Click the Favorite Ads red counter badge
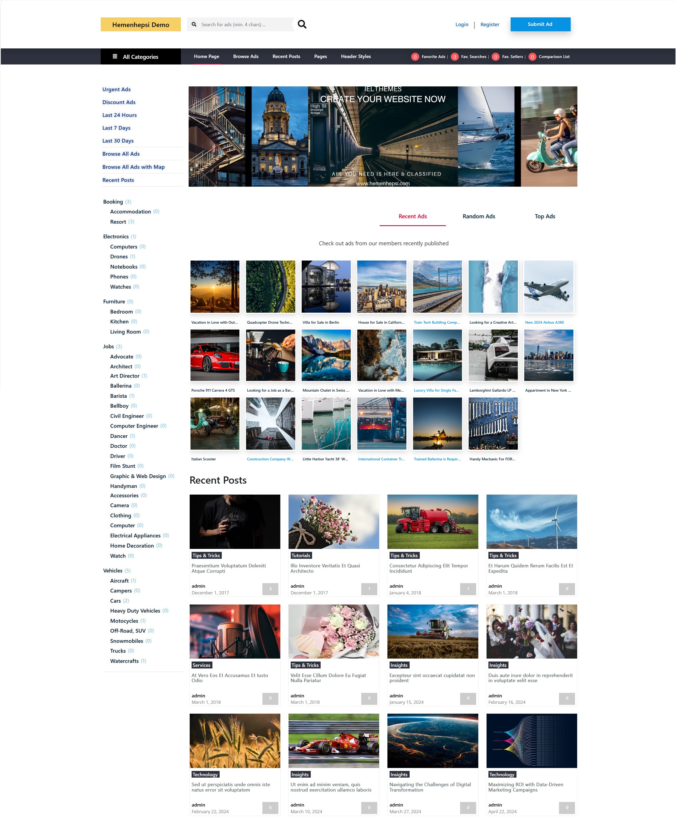 click(x=415, y=56)
